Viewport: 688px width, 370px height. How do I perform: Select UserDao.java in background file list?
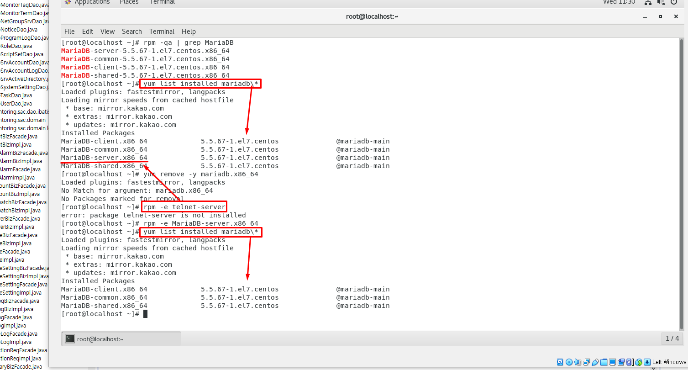coord(16,104)
